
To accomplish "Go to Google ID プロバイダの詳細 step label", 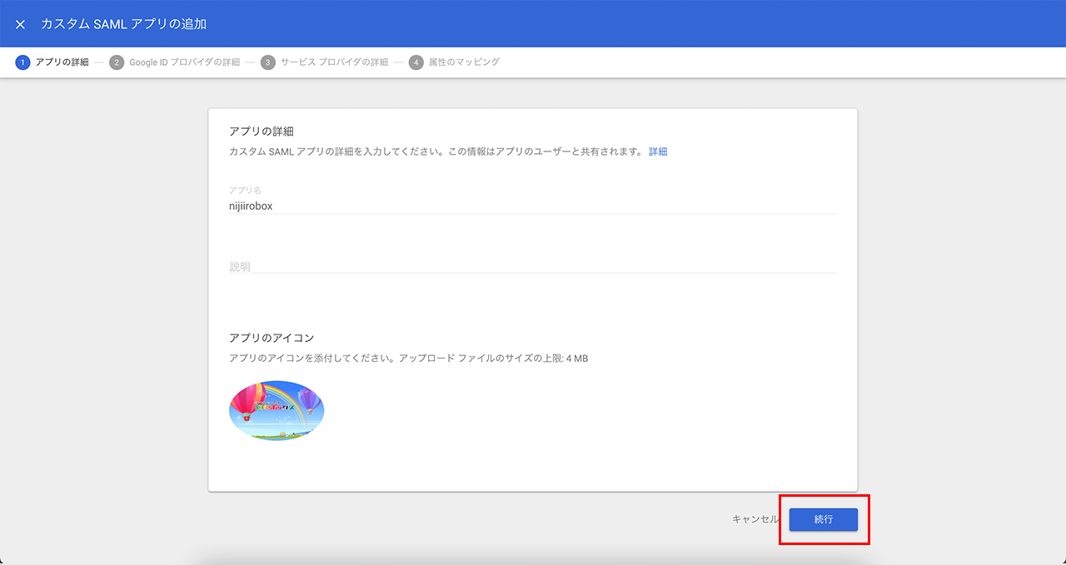I will point(184,62).
